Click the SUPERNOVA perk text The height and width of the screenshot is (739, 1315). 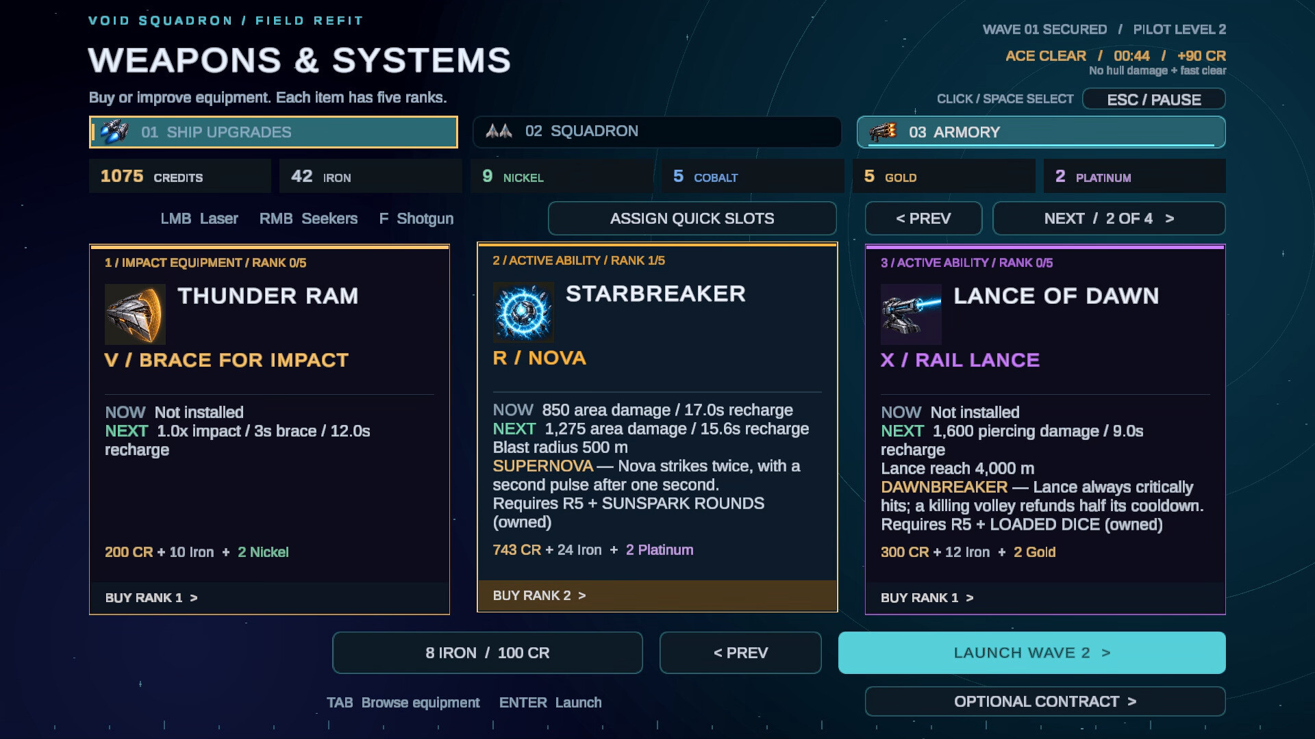(x=542, y=466)
